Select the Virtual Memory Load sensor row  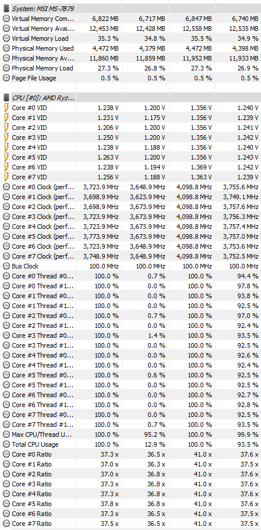pyautogui.click(x=130, y=38)
